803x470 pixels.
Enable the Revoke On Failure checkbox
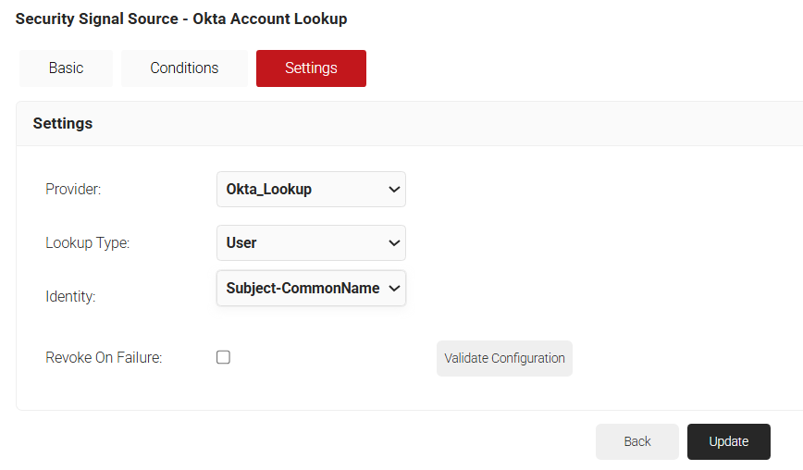[223, 357]
